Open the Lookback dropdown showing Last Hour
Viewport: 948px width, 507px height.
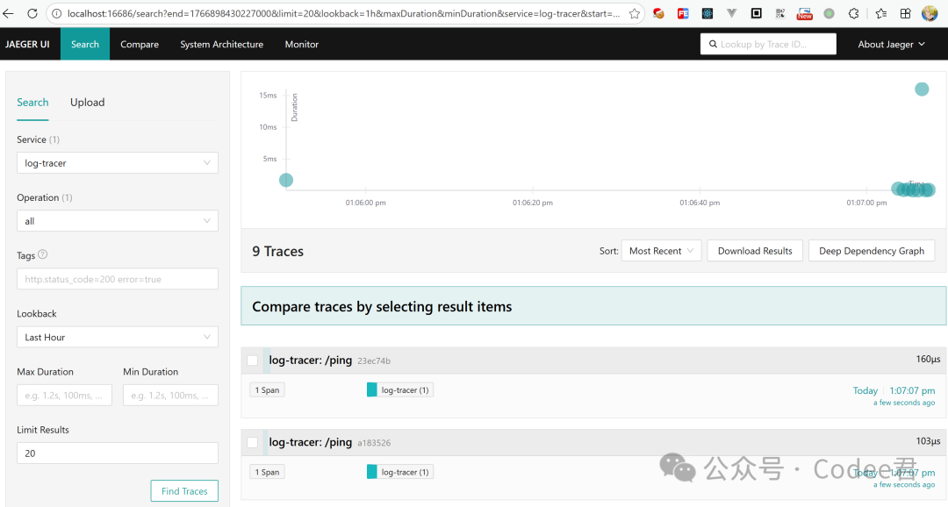[118, 337]
